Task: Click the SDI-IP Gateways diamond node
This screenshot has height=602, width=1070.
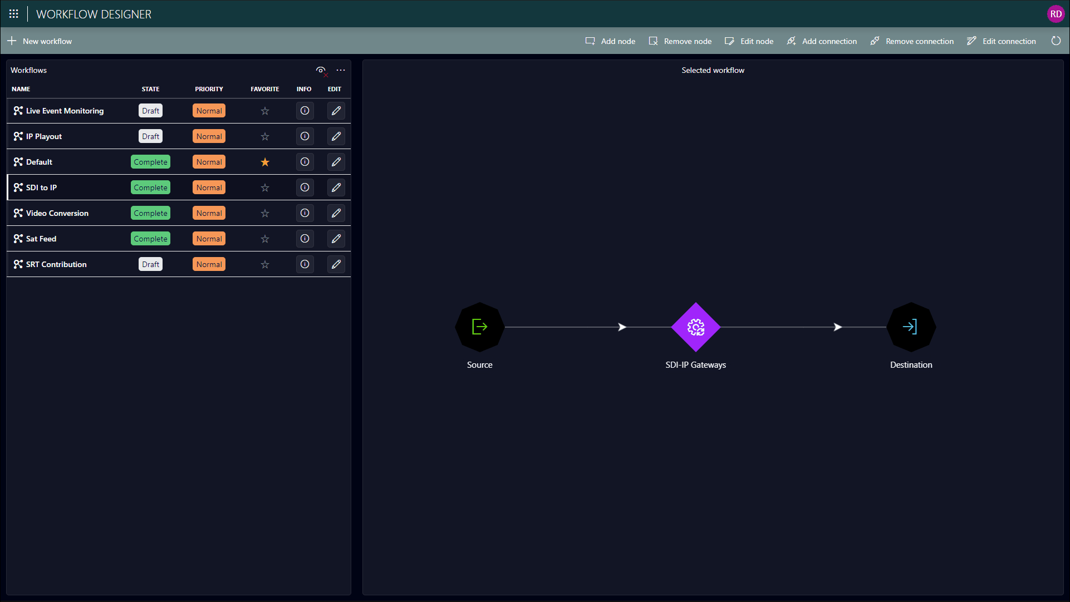Action: [695, 327]
